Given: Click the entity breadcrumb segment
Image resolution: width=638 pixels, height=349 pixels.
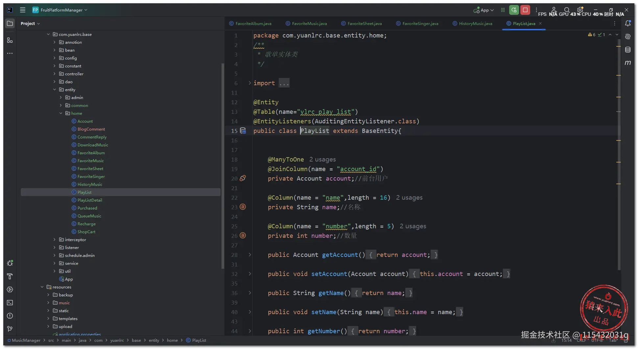Looking at the screenshot, I should 154,340.
